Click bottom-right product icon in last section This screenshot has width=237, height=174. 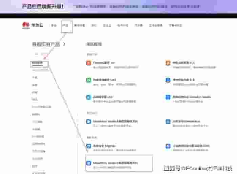(168, 146)
